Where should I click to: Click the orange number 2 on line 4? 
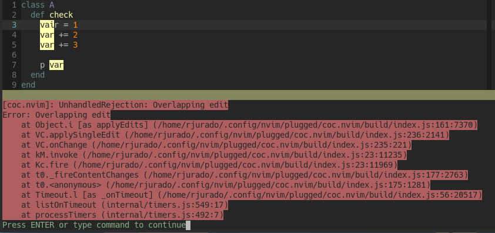75,35
